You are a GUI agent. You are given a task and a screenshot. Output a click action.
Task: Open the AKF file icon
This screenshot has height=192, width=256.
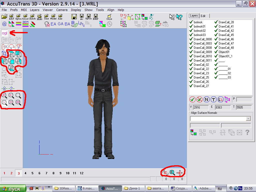click(11, 17)
